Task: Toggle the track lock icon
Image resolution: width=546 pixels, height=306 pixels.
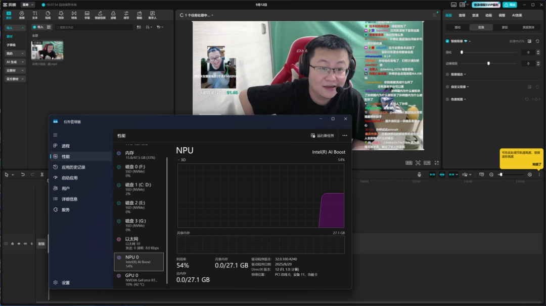Action: 13,244
